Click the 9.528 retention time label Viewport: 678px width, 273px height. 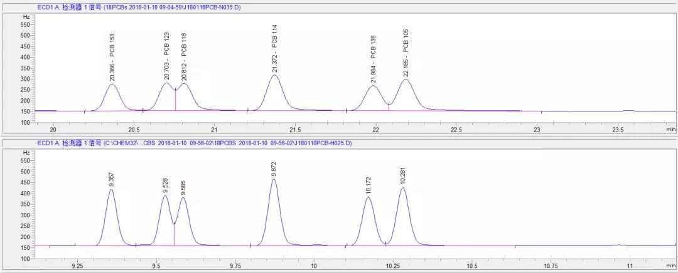coord(166,187)
